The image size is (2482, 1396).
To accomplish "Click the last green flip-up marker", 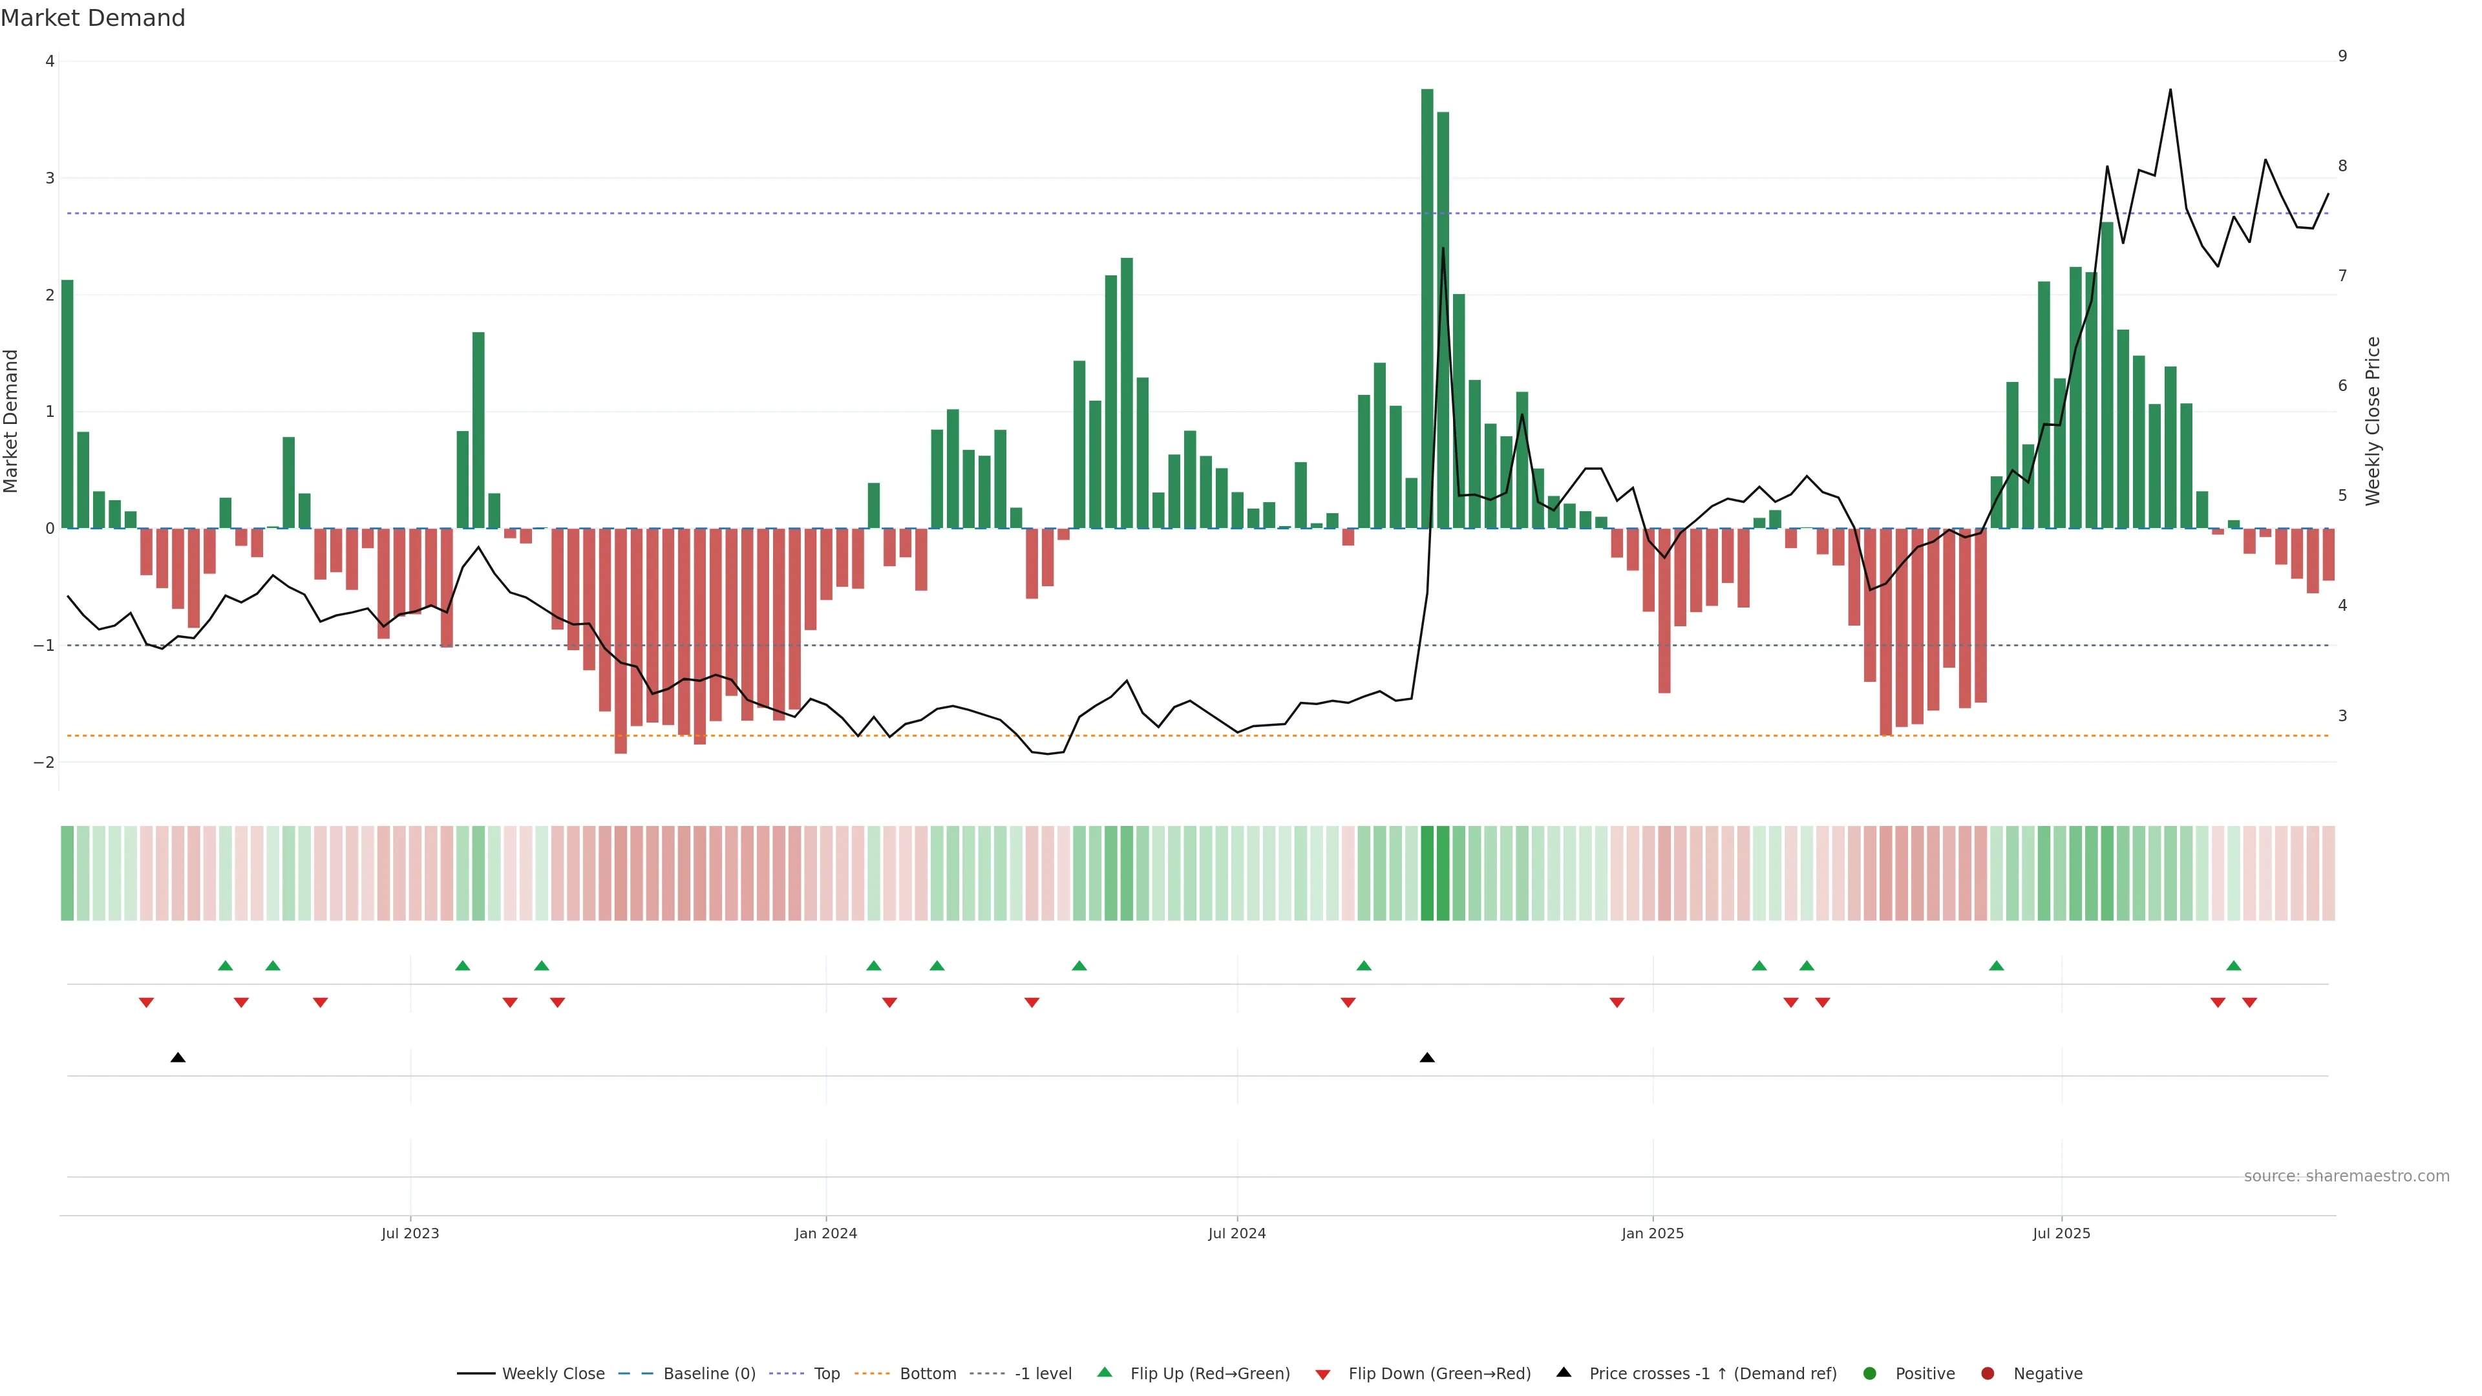I will pyautogui.click(x=2233, y=966).
